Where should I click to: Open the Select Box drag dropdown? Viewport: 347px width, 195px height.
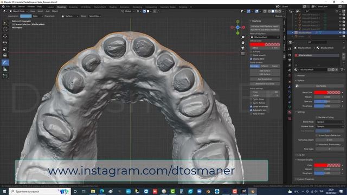tap(95, 16)
